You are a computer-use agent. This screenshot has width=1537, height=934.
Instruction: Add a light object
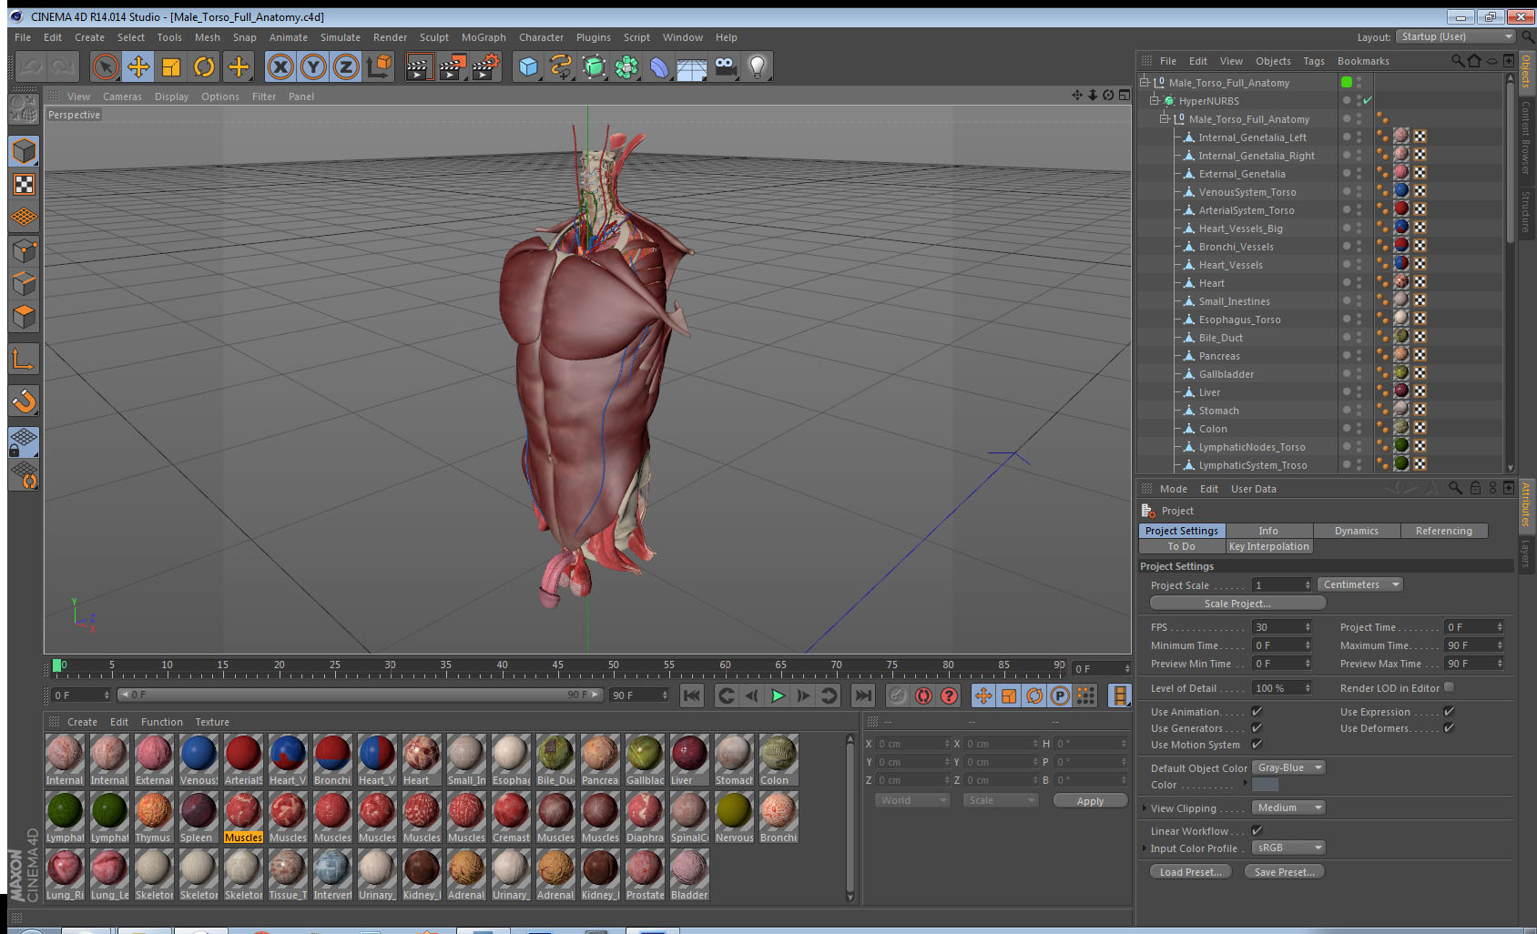[758, 66]
